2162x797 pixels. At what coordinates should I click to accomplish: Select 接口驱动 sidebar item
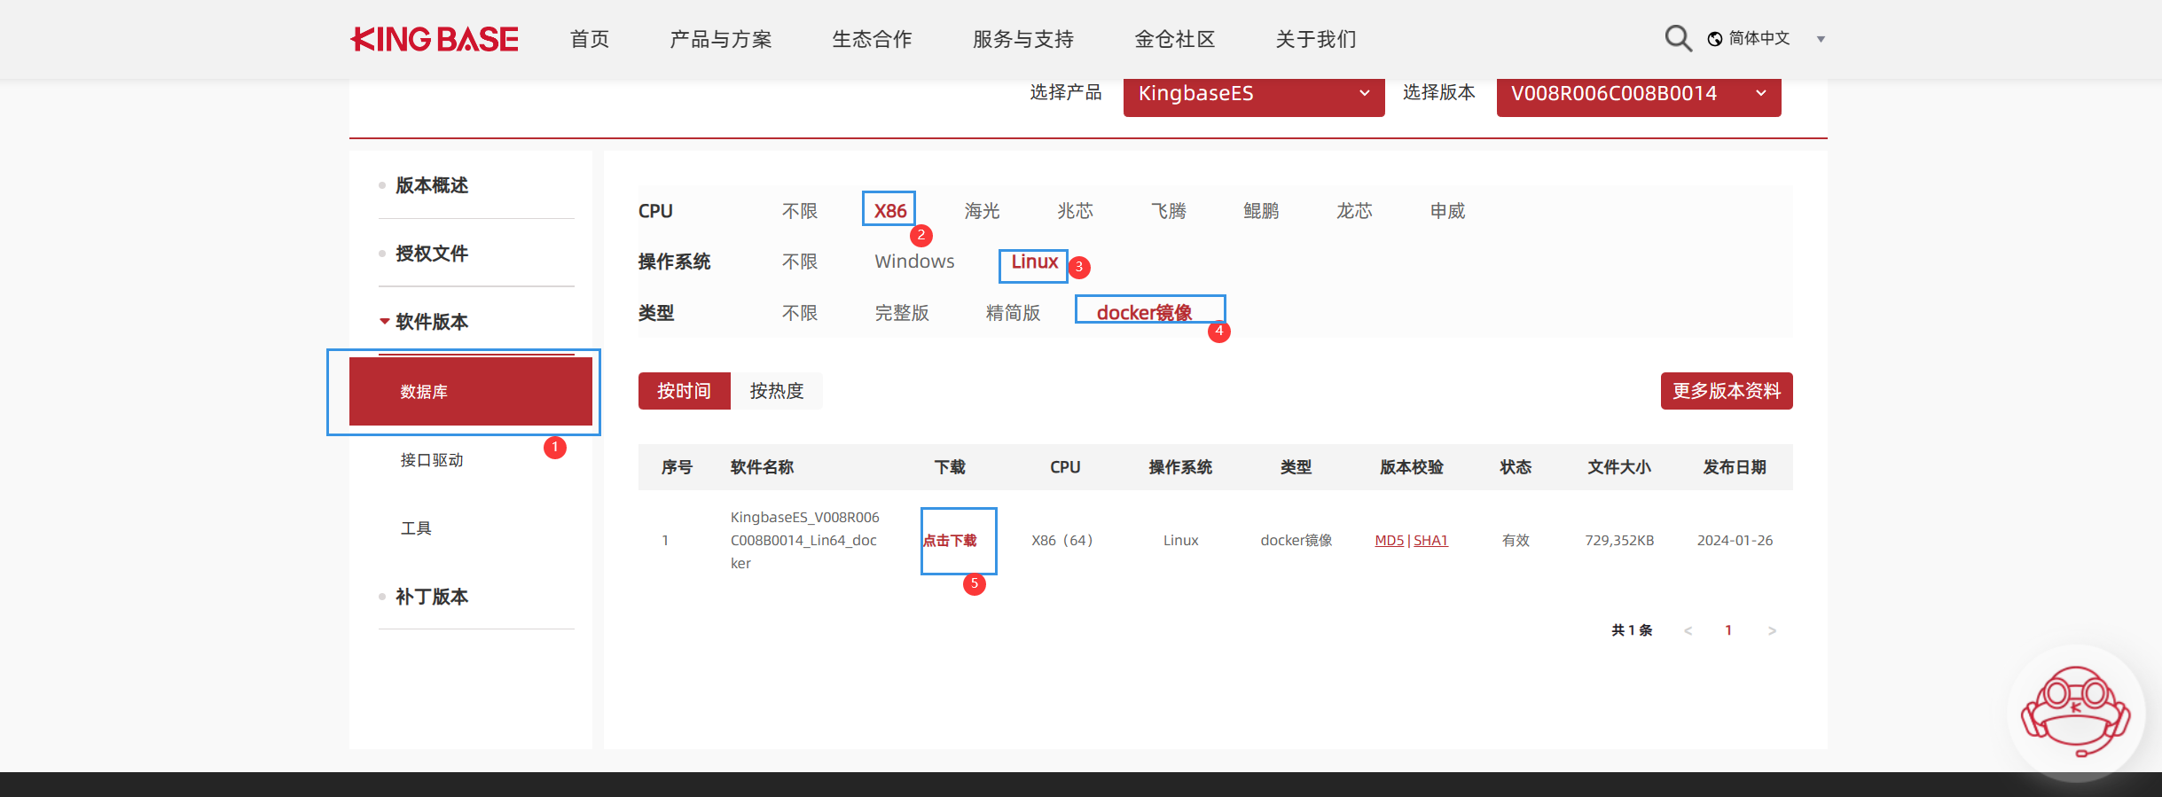click(432, 460)
